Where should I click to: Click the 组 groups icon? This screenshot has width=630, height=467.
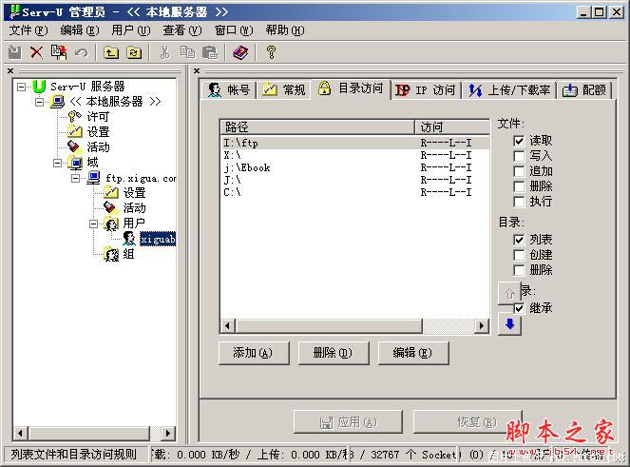[x=111, y=254]
